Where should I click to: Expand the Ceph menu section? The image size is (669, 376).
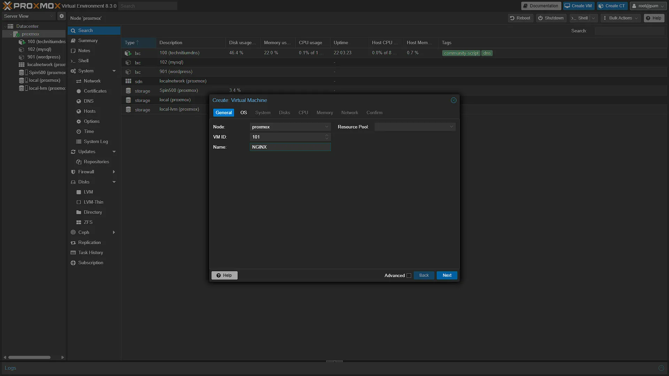point(114,233)
